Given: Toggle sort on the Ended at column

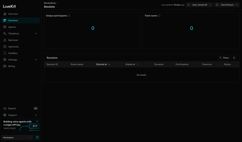Looking at the screenshot, I should tap(138, 64).
